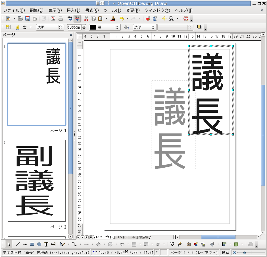The width and height of the screenshot is (267, 257).
Task: Click the Cut scissors icon
Action: (x=86, y=19)
